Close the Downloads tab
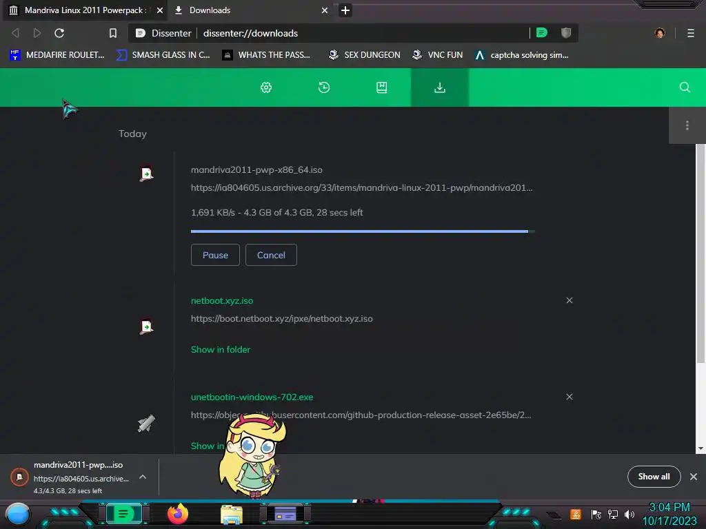 (324, 10)
